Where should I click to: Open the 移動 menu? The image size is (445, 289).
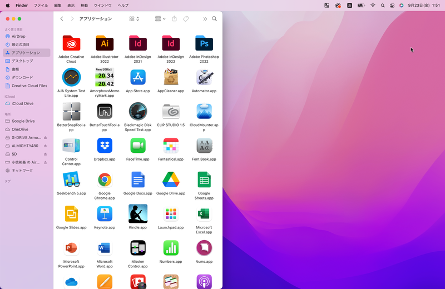coord(85,6)
